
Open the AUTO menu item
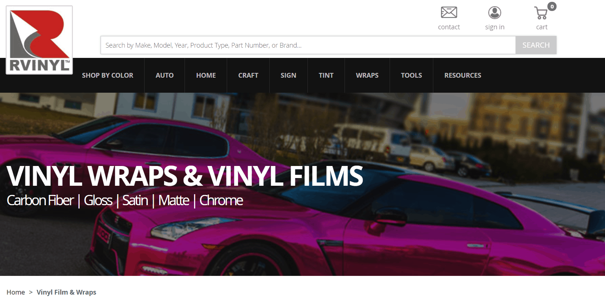point(164,75)
